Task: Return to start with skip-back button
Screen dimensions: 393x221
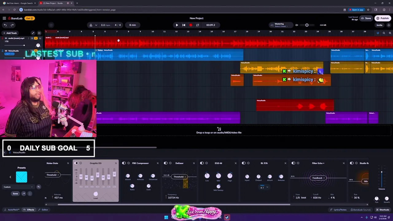Action: [x=184, y=25]
